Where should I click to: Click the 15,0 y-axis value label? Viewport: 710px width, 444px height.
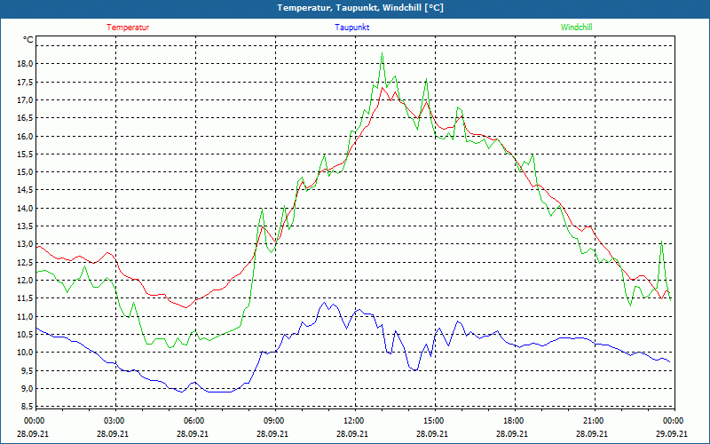coord(24,172)
